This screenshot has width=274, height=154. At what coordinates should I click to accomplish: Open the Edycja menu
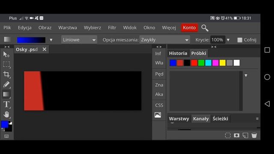[25, 27]
